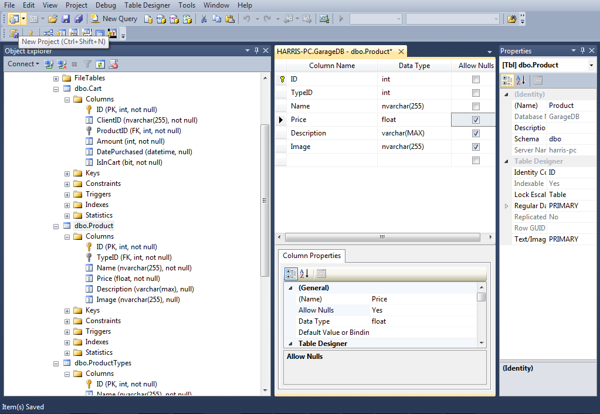This screenshot has height=414, width=600.
Task: Open the Debug menu
Action: 106,5
